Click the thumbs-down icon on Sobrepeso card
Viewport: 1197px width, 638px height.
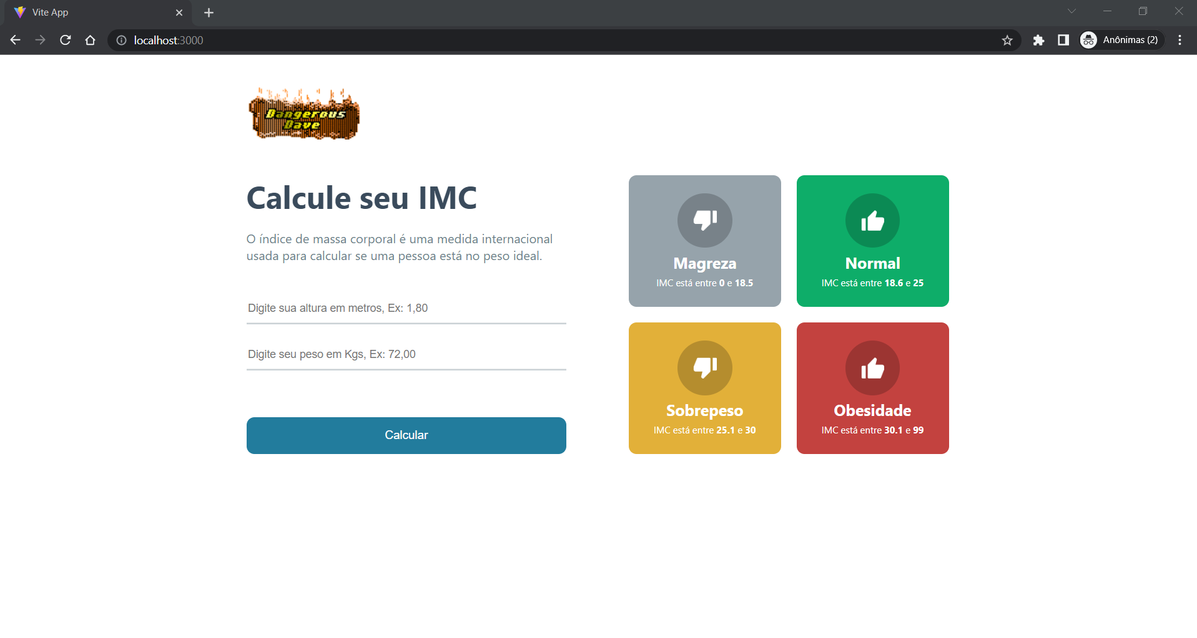(704, 368)
